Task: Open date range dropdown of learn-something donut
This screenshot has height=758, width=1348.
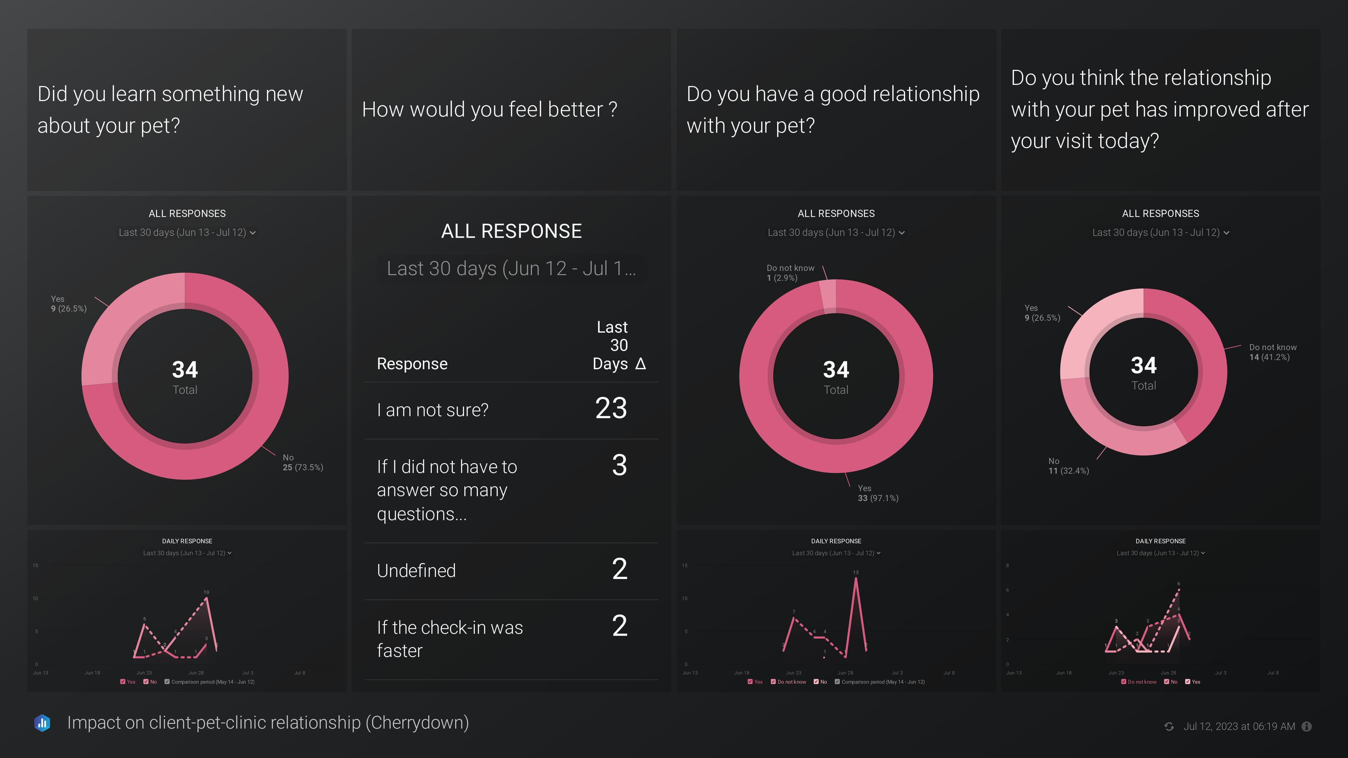Action: [187, 232]
